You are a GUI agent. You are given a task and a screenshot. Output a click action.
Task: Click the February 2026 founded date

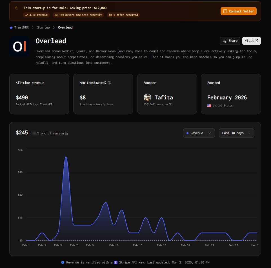click(x=227, y=97)
